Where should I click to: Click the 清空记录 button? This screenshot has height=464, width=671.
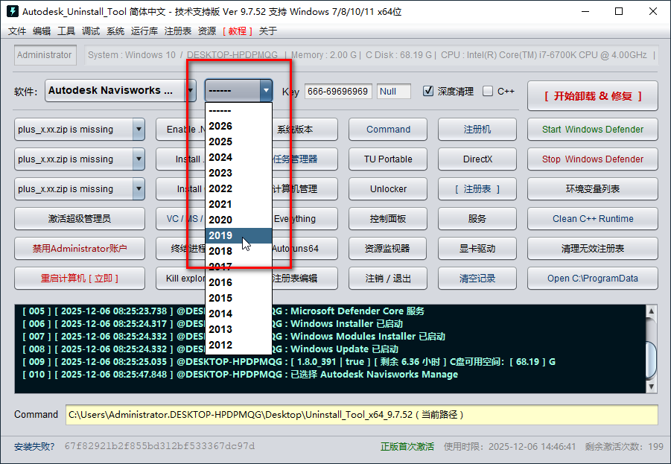pos(477,279)
